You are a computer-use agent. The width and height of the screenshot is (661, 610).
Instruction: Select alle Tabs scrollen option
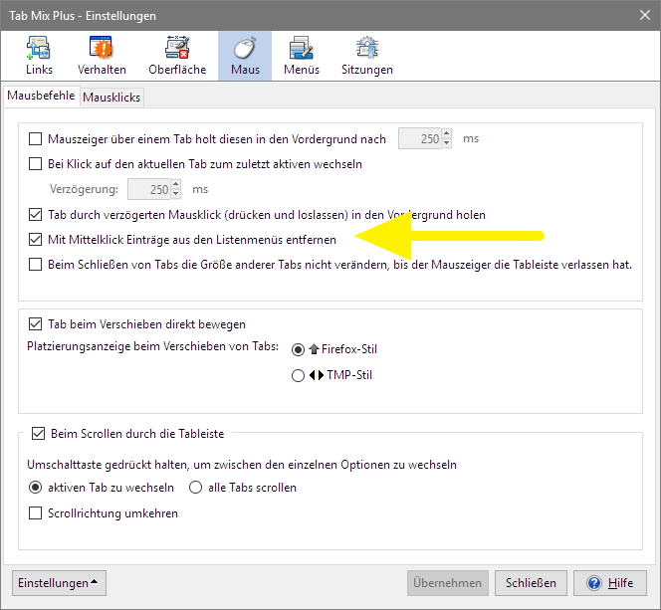pyautogui.click(x=195, y=488)
